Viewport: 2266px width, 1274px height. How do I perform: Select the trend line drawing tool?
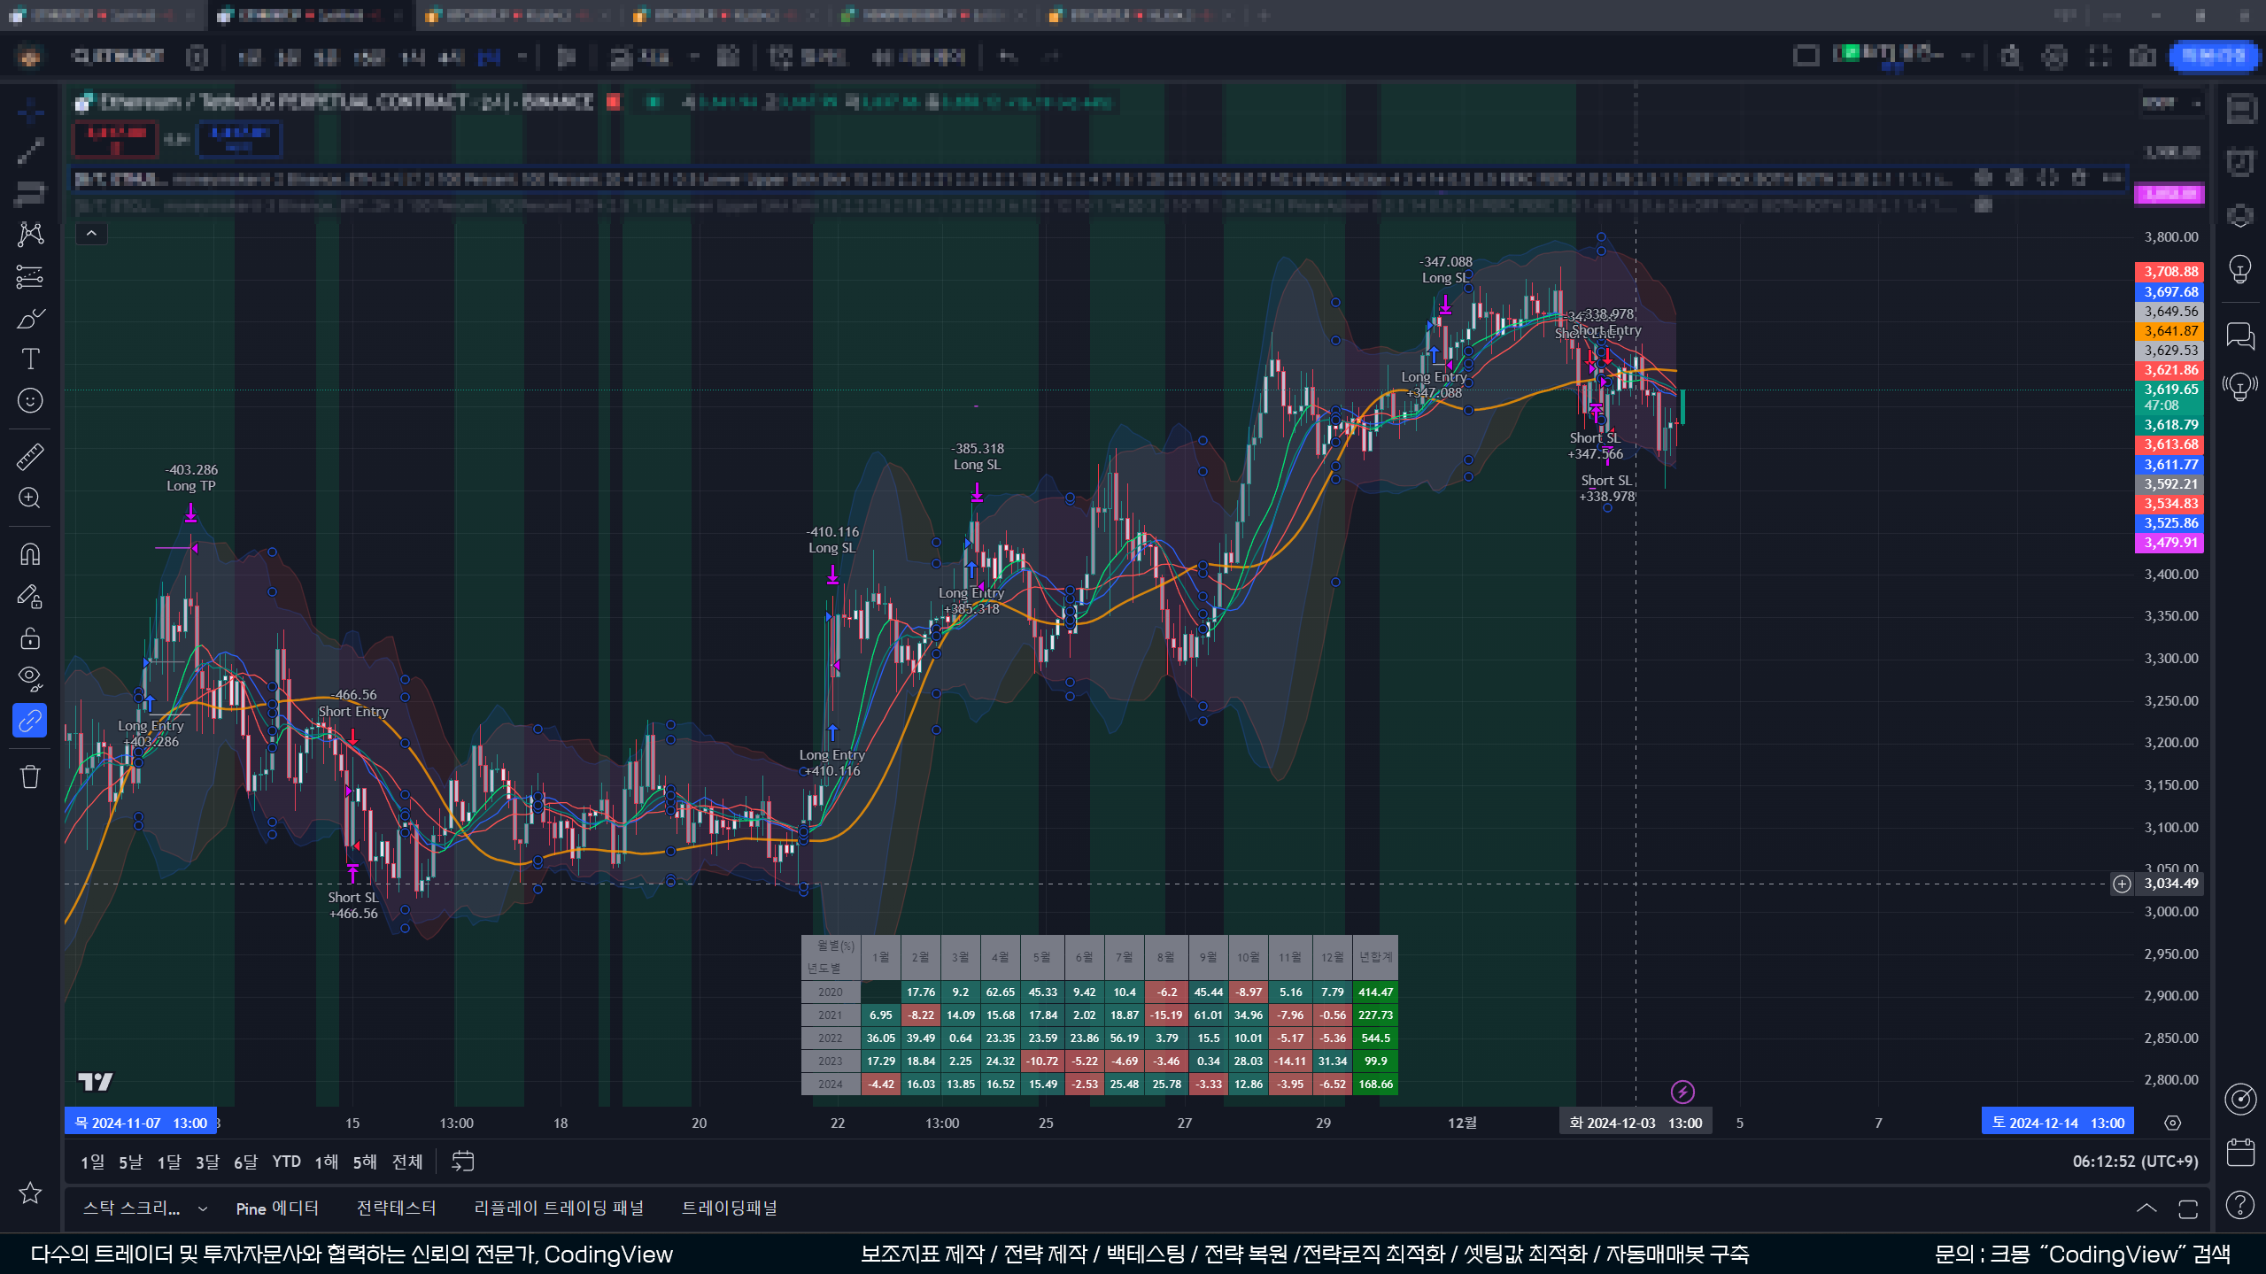(x=30, y=151)
